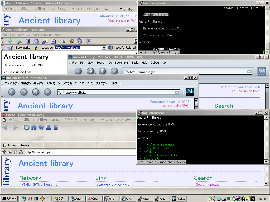Click Opera Forward arrow button

pyautogui.click(x=16, y=127)
